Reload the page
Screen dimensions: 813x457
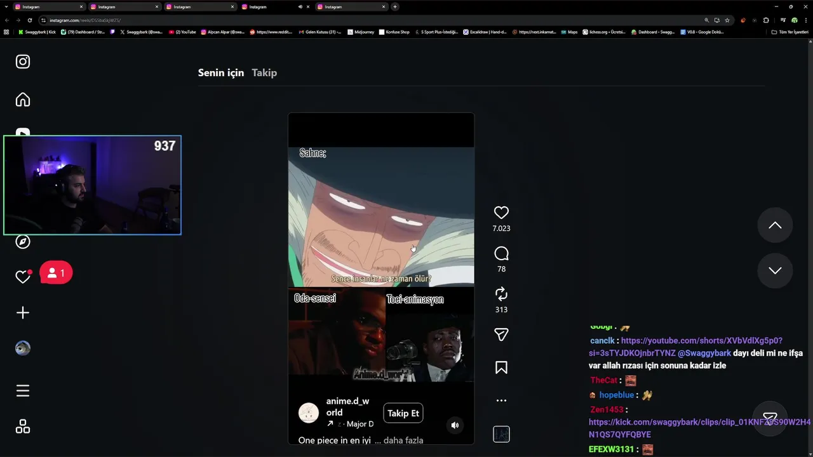coord(29,20)
